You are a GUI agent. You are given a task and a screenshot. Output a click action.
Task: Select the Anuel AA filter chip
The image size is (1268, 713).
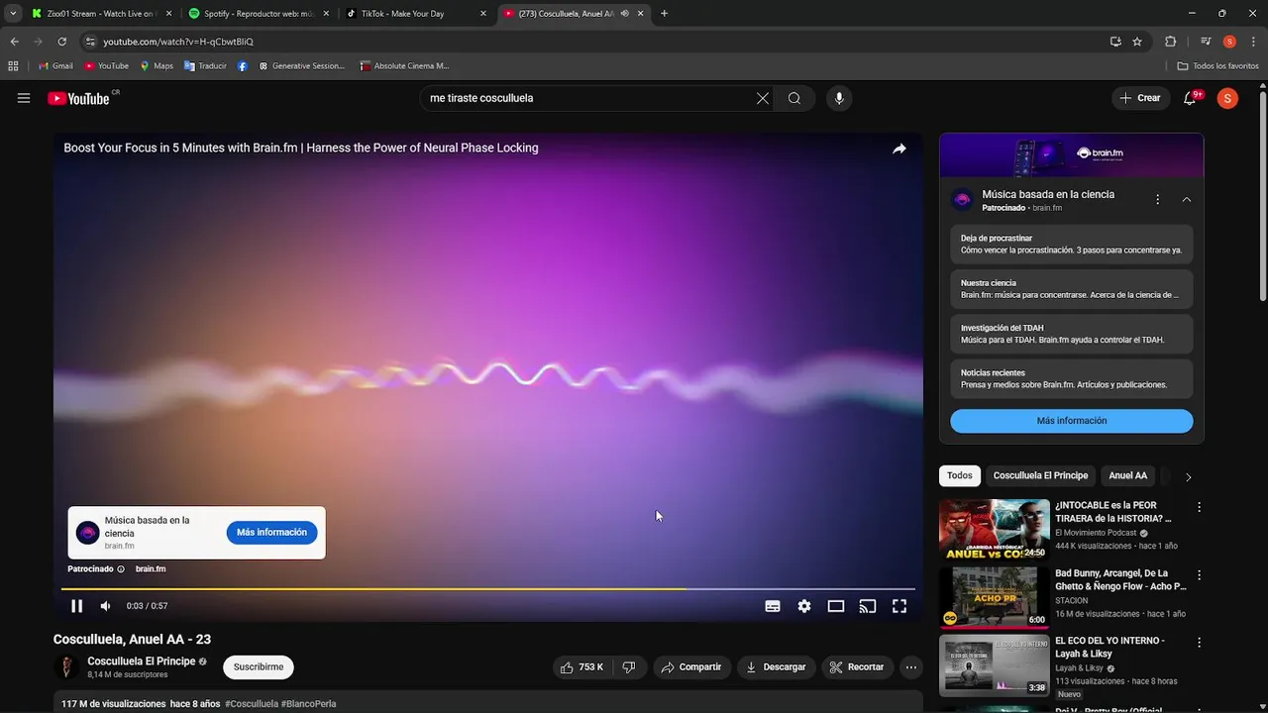[x=1128, y=475]
